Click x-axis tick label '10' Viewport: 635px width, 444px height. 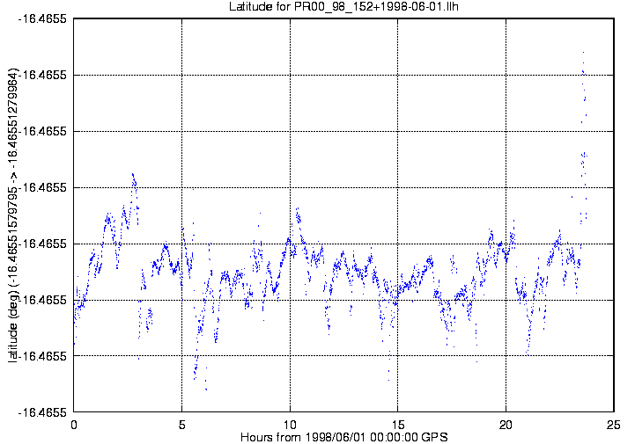(290, 424)
